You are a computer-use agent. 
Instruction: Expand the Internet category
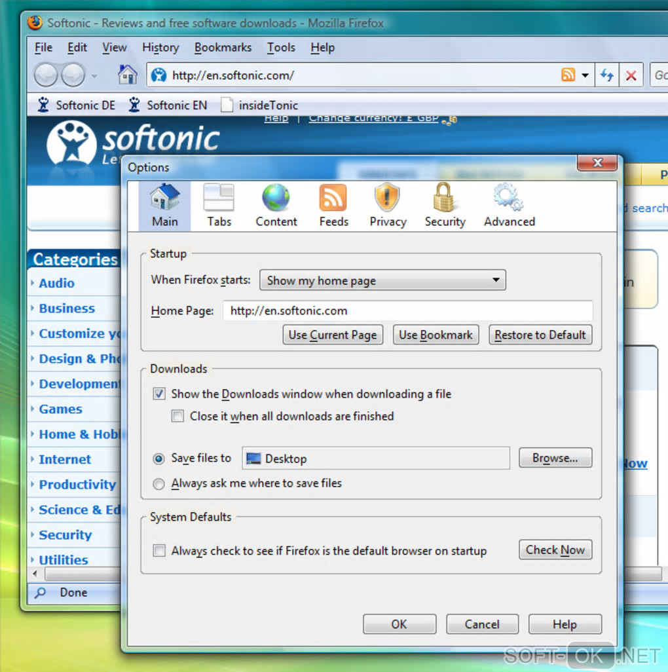[65, 459]
